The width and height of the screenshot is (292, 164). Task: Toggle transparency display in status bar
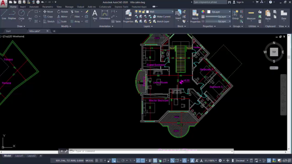(155, 160)
